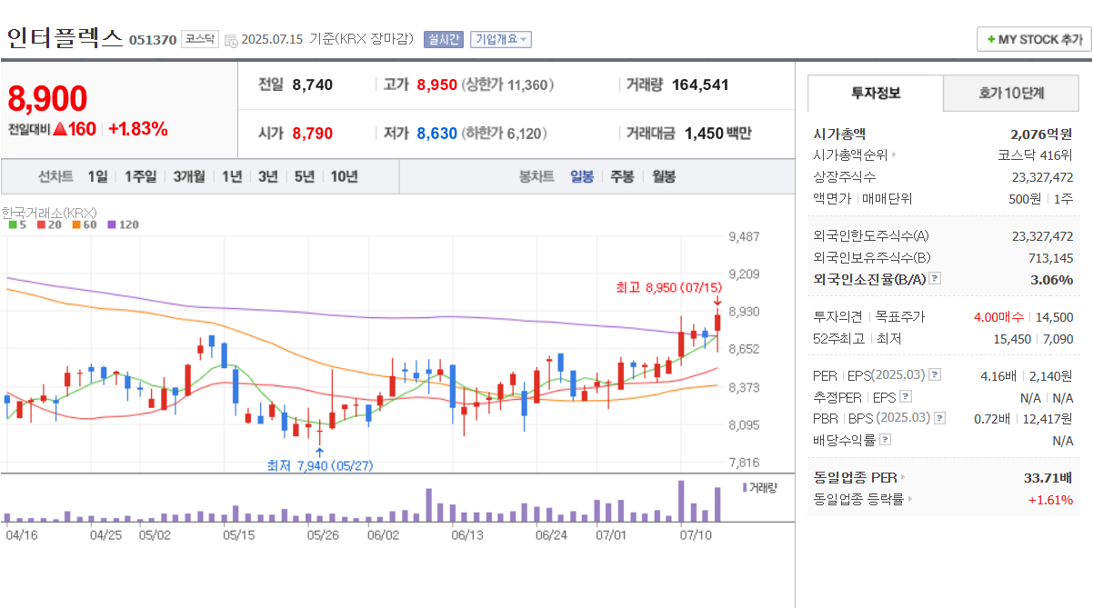
Task: Select 3년 line chart period
Action: (267, 176)
